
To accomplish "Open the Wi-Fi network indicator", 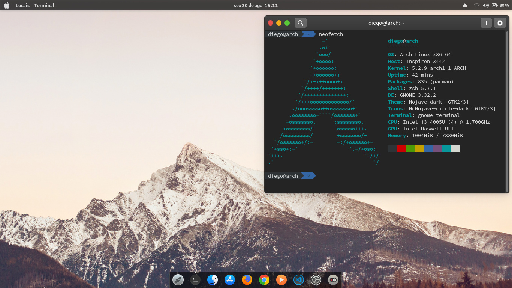I will pyautogui.click(x=476, y=5).
